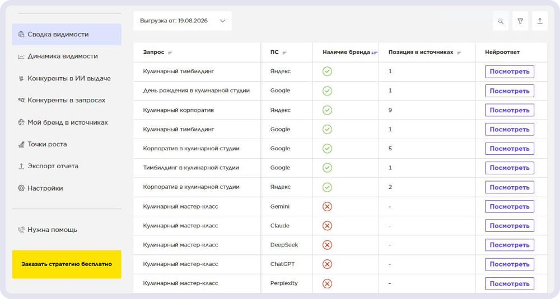Sort by Наличие бренда column arrow

pyautogui.click(x=374, y=53)
